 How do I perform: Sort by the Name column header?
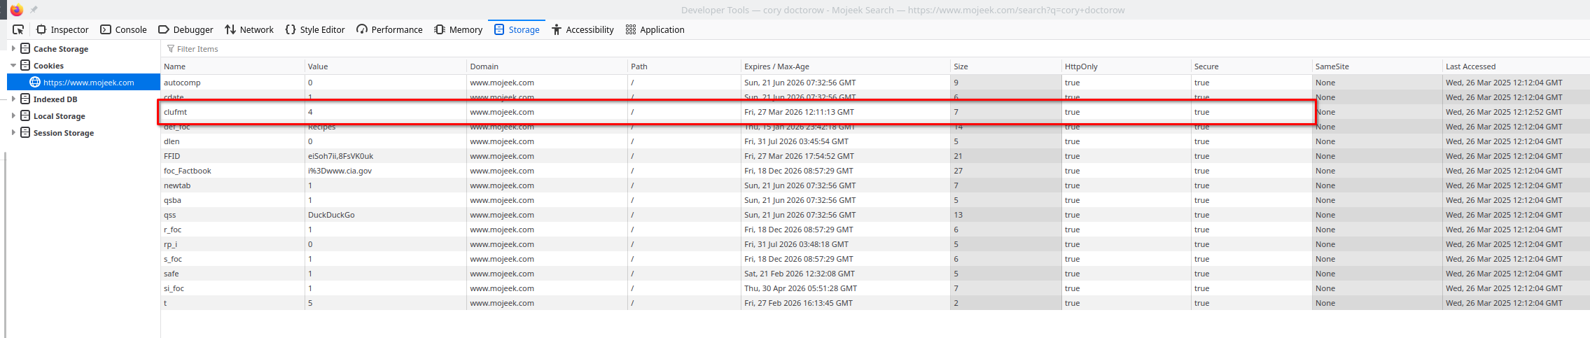point(232,66)
